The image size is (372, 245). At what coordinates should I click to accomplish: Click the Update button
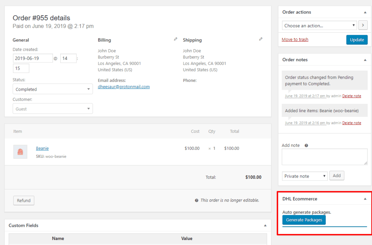click(357, 39)
